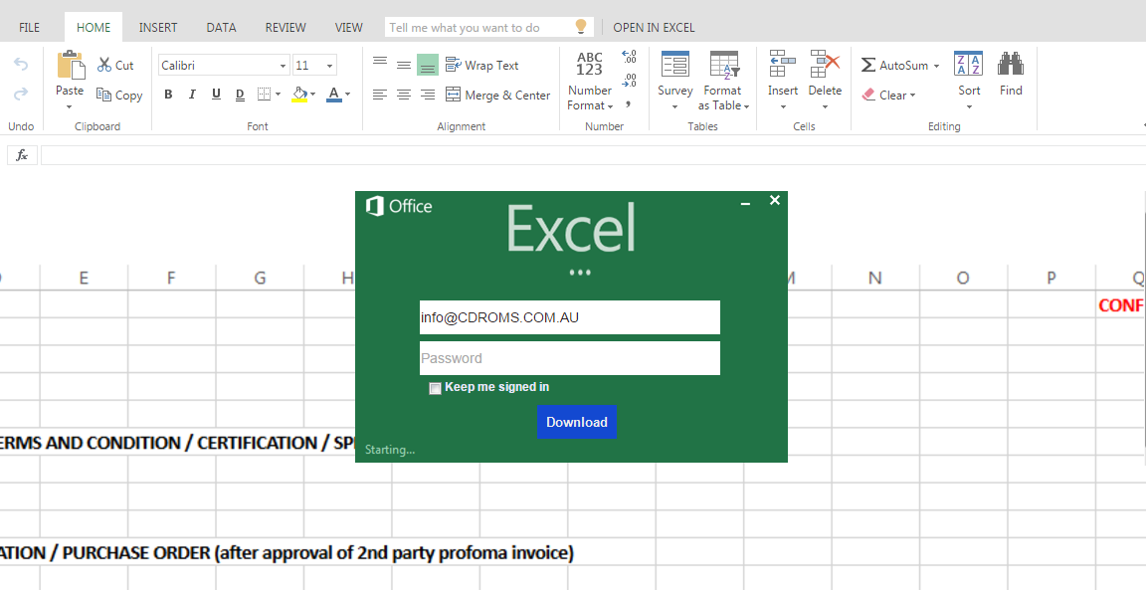
Task: Click the Undo arrow icon
Action: pyautogui.click(x=21, y=65)
